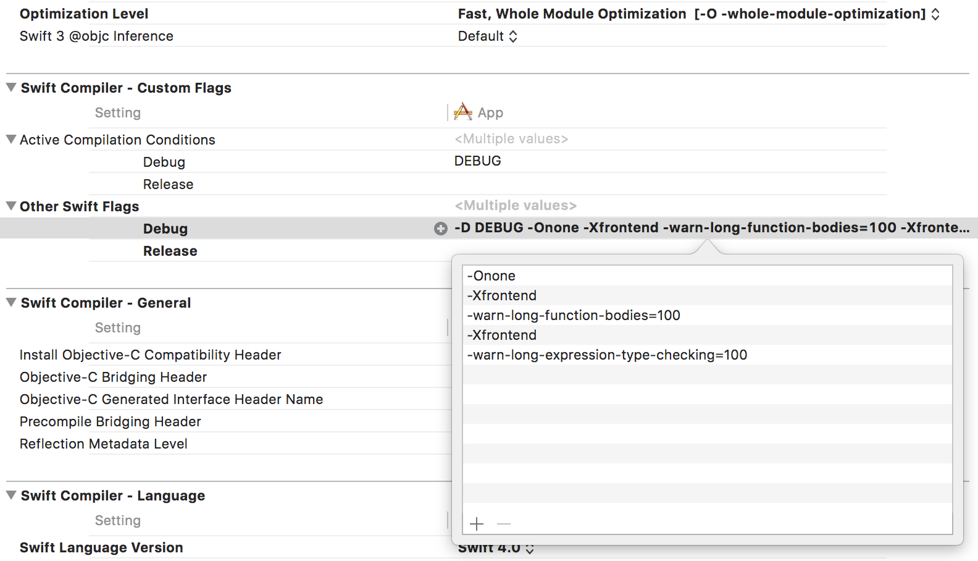Click the App target icon
The image size is (978, 561).
[x=463, y=112]
